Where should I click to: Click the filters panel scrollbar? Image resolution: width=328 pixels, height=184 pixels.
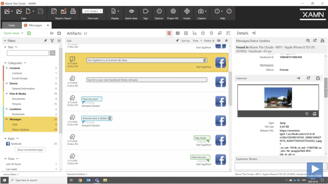pos(61,90)
